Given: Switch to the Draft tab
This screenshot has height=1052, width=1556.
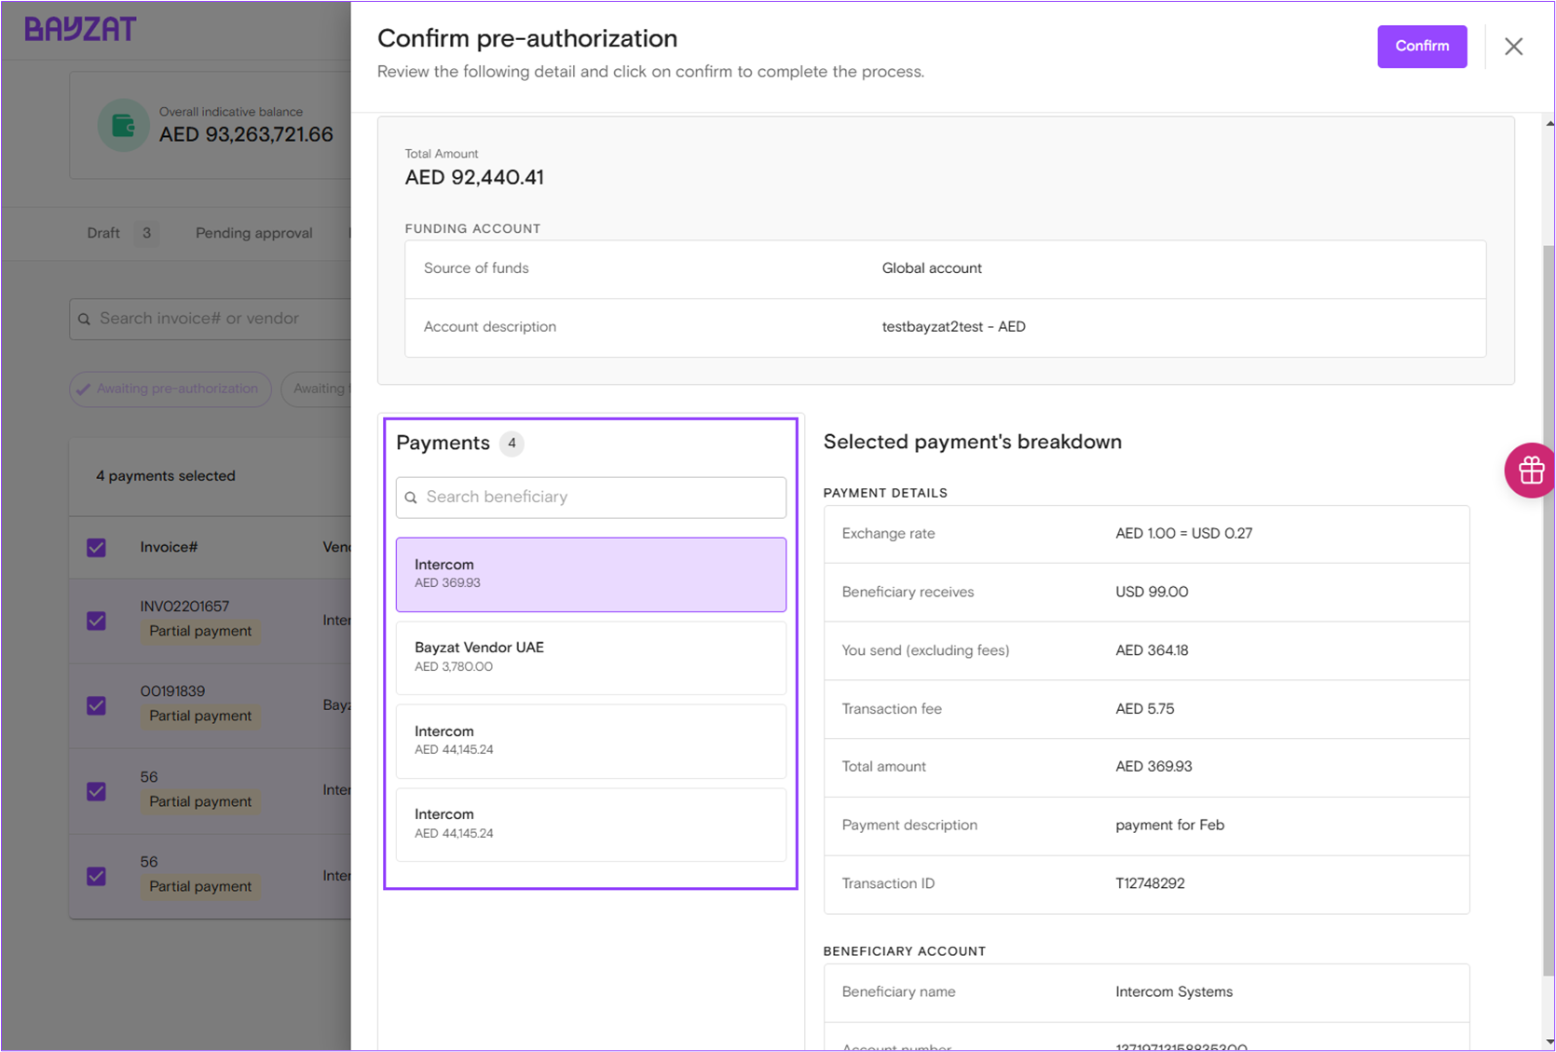Looking at the screenshot, I should [x=103, y=233].
